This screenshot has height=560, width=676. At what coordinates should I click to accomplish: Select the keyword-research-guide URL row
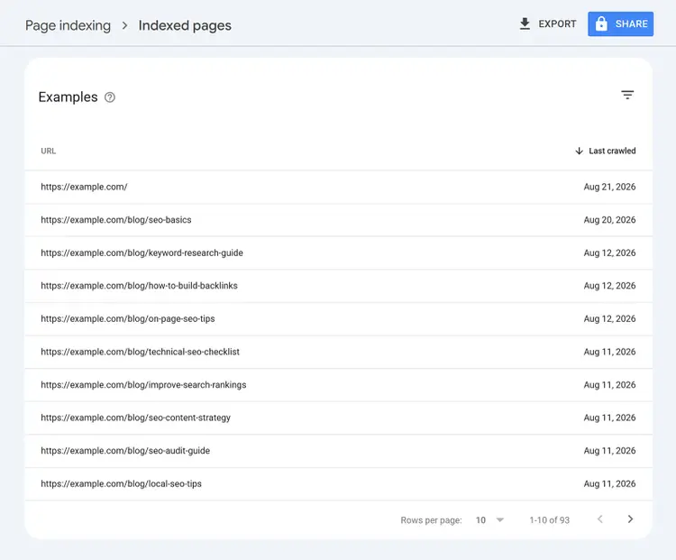click(338, 252)
